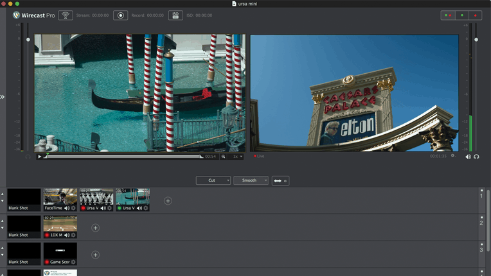Image resolution: width=491 pixels, height=276 pixels.
Task: Mute the live output speaker
Action: (x=468, y=157)
